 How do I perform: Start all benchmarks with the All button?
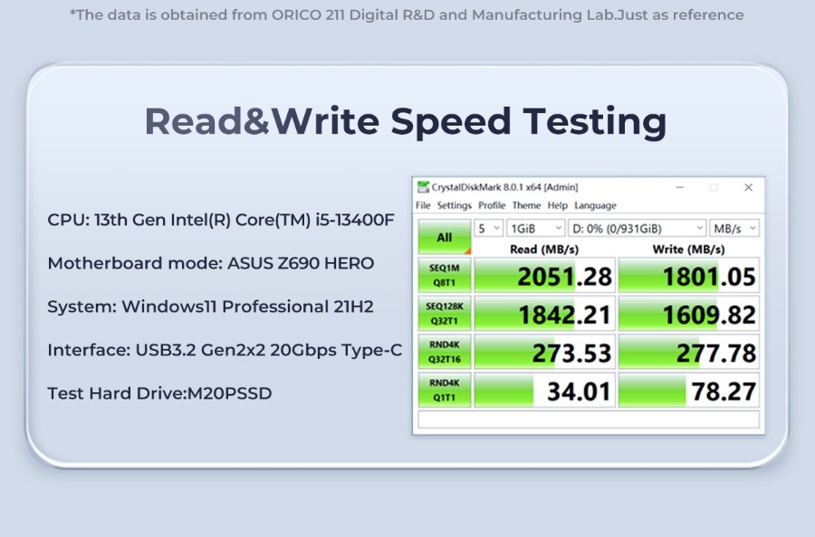(x=444, y=237)
